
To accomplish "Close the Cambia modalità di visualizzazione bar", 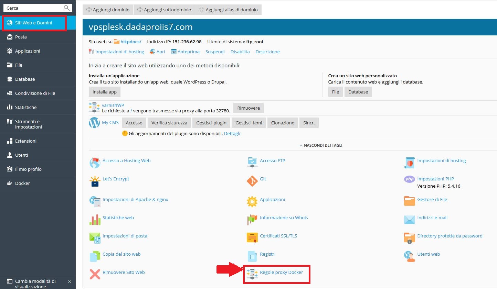I will tap(70, 281).
